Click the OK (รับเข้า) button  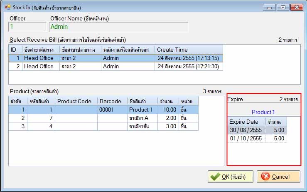click(x=231, y=177)
